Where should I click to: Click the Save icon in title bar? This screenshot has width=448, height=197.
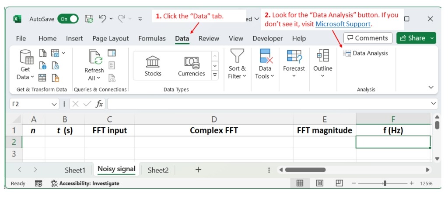coord(89,19)
